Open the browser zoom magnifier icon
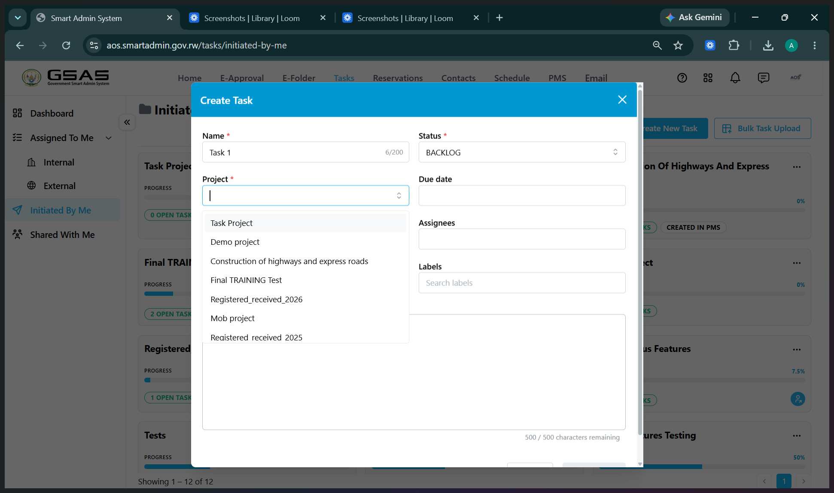The image size is (834, 493). coord(657,45)
